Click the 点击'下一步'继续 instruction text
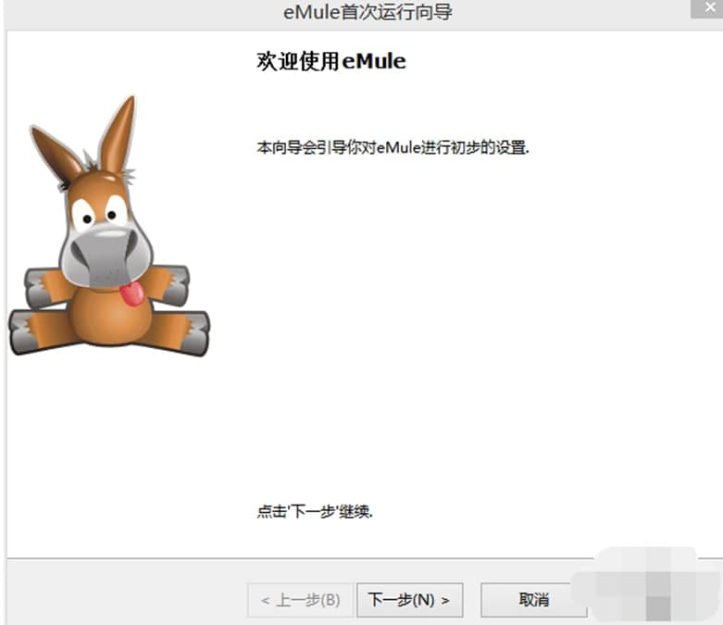This screenshot has height=625, width=723. [x=315, y=511]
